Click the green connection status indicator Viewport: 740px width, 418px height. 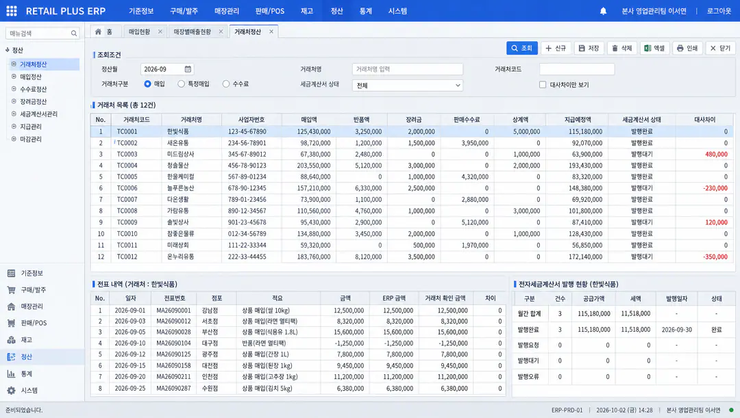pyautogui.click(x=731, y=410)
